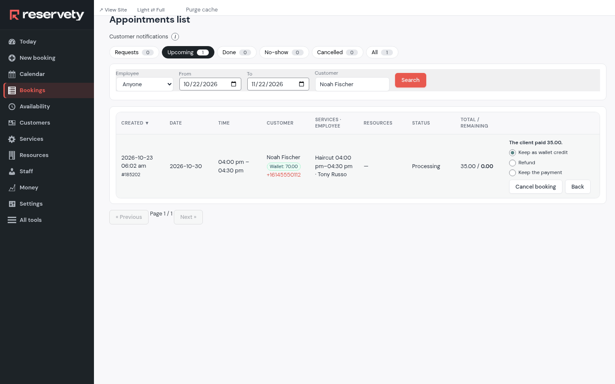Open the All tools hamburger icon

pyautogui.click(x=12, y=220)
